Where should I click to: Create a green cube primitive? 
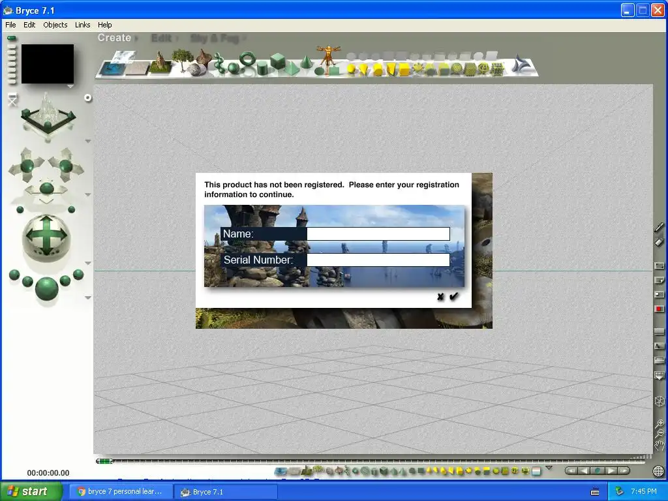(278, 61)
